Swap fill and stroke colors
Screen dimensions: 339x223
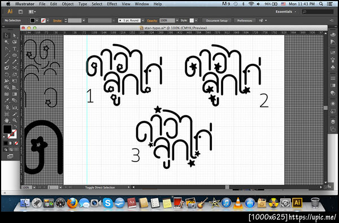pos(15,126)
